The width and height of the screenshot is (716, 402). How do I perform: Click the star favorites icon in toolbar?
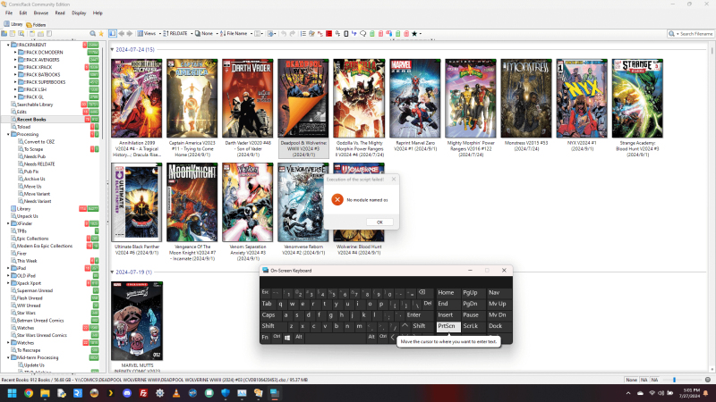[416, 33]
